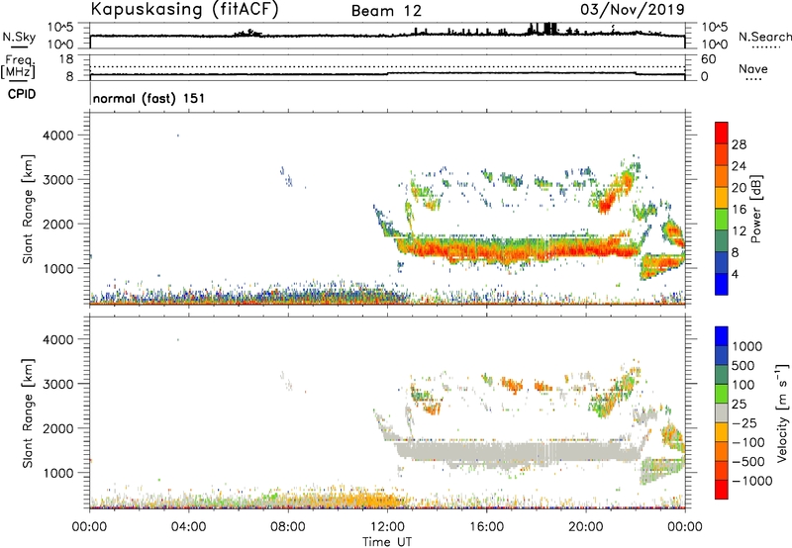Select the 20 value on the power scale
Viewport: 792px width, 548px height.
[739, 188]
